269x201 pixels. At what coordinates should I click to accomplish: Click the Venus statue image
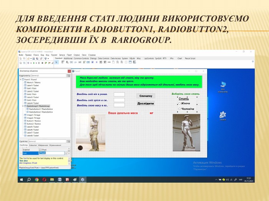tap(91, 132)
